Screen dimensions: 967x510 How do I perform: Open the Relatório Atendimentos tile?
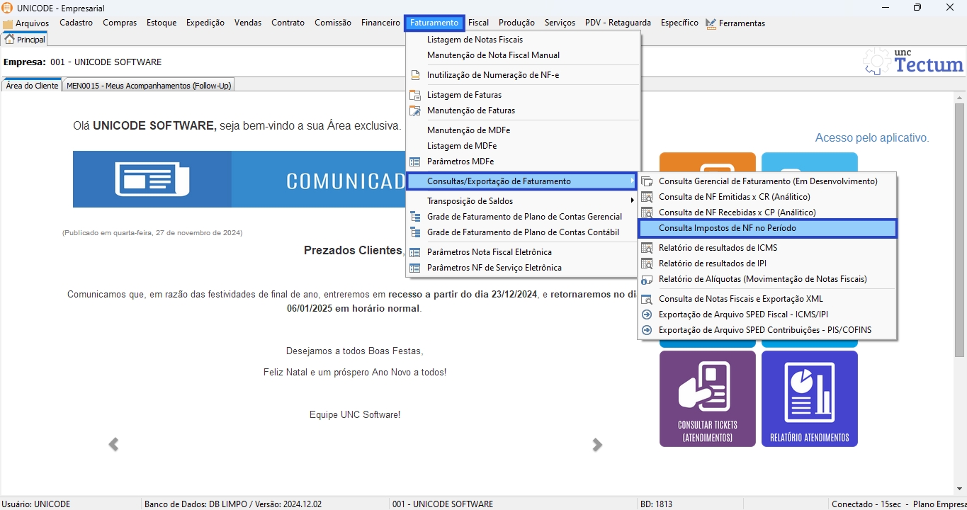pyautogui.click(x=809, y=399)
